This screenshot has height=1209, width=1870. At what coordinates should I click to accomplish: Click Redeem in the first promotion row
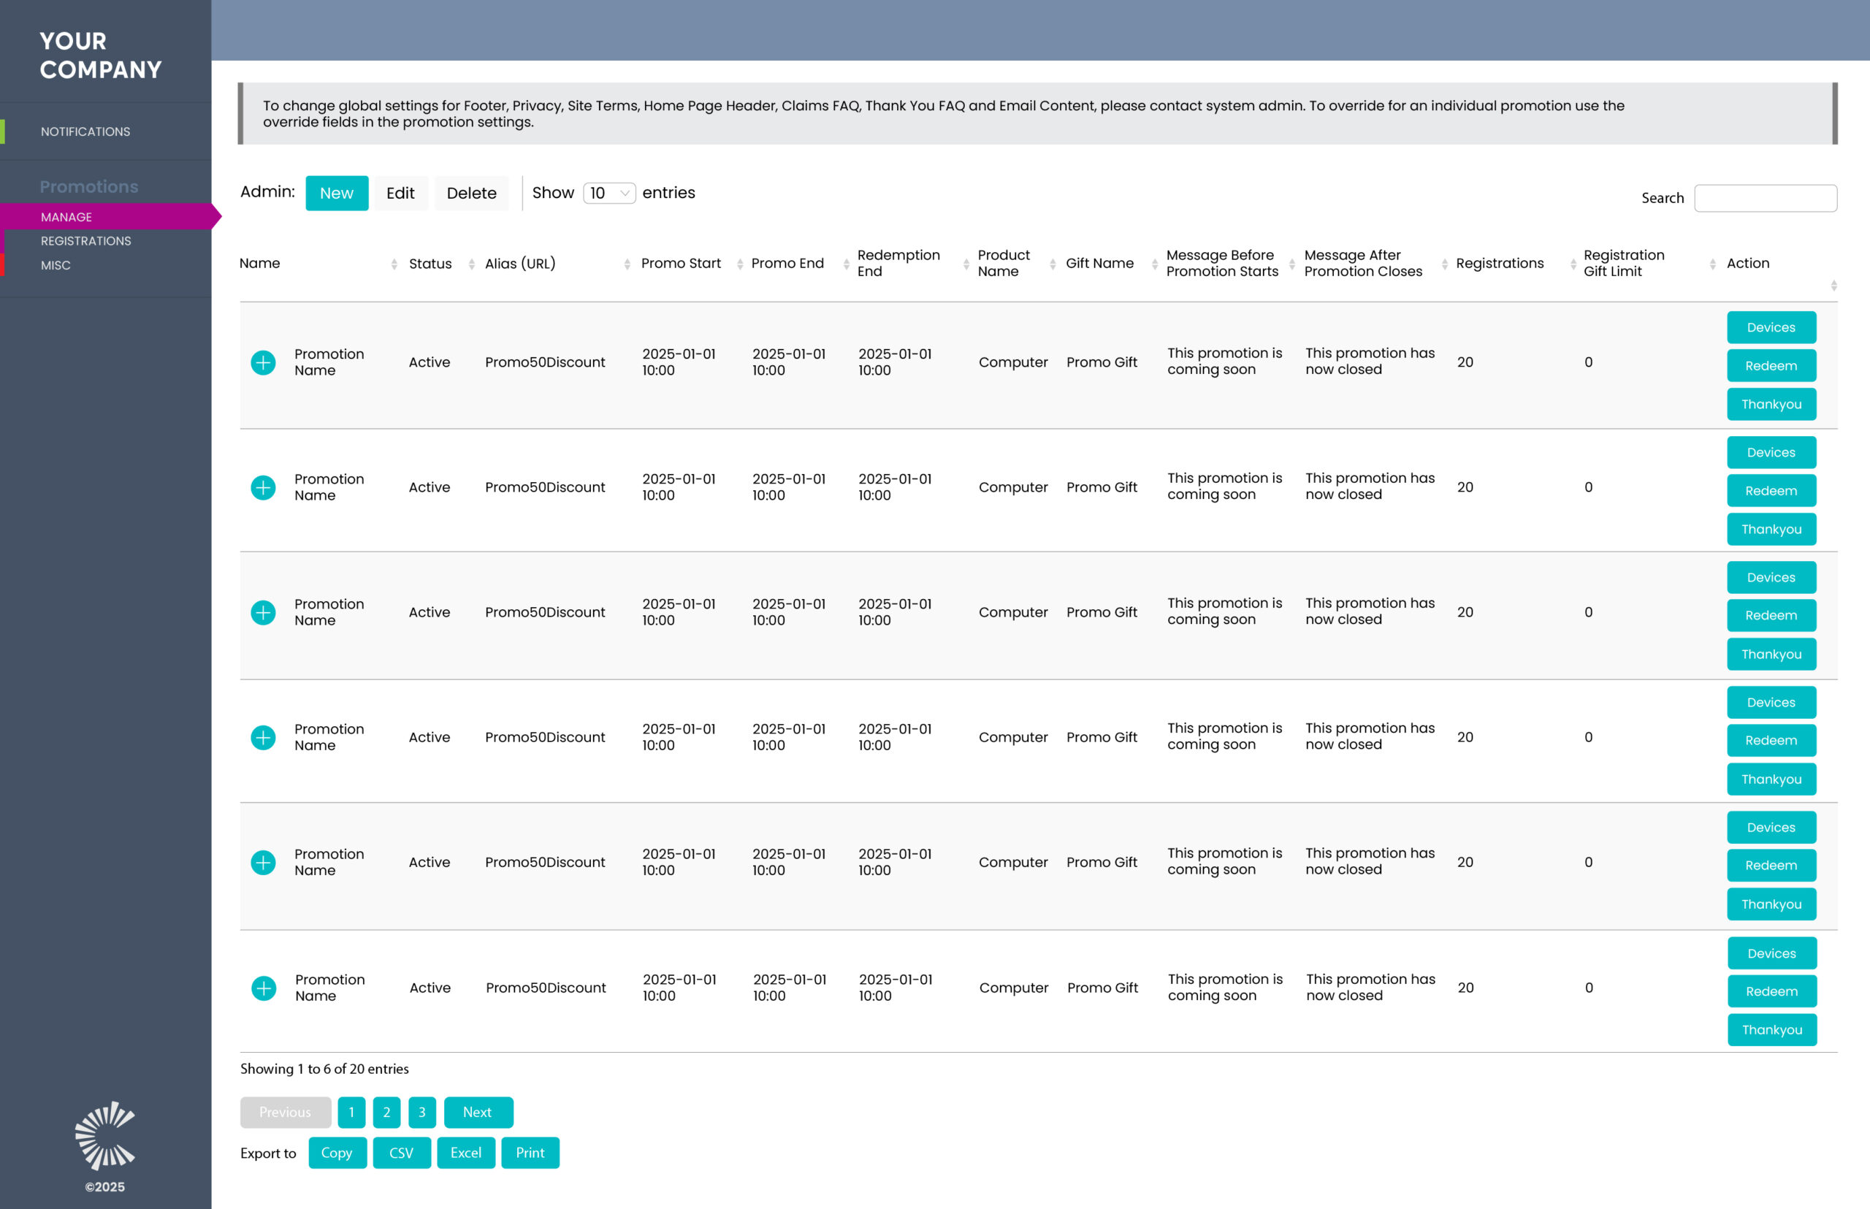click(1771, 366)
